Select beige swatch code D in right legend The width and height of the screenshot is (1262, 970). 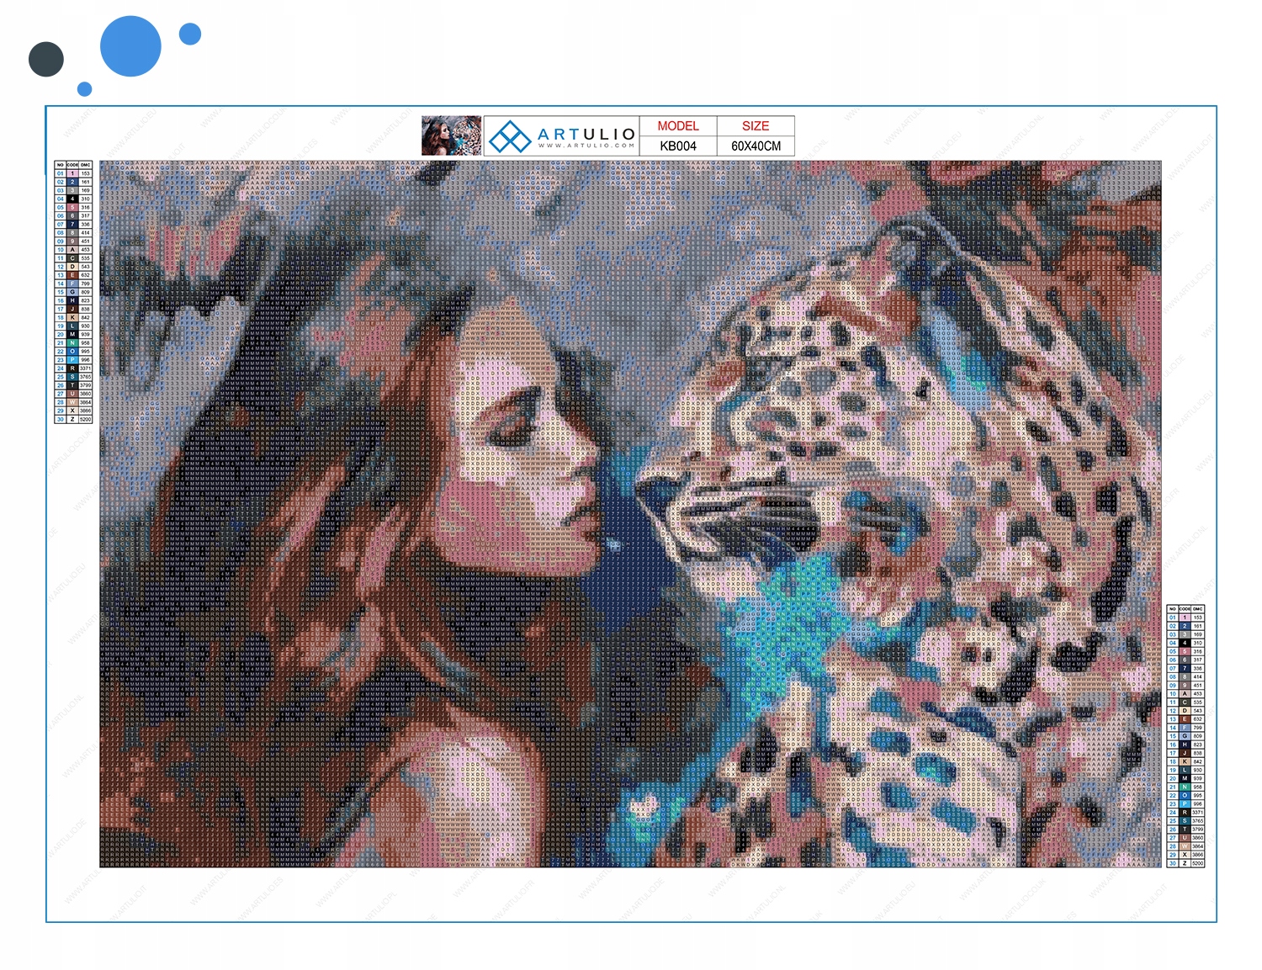pyautogui.click(x=1185, y=711)
